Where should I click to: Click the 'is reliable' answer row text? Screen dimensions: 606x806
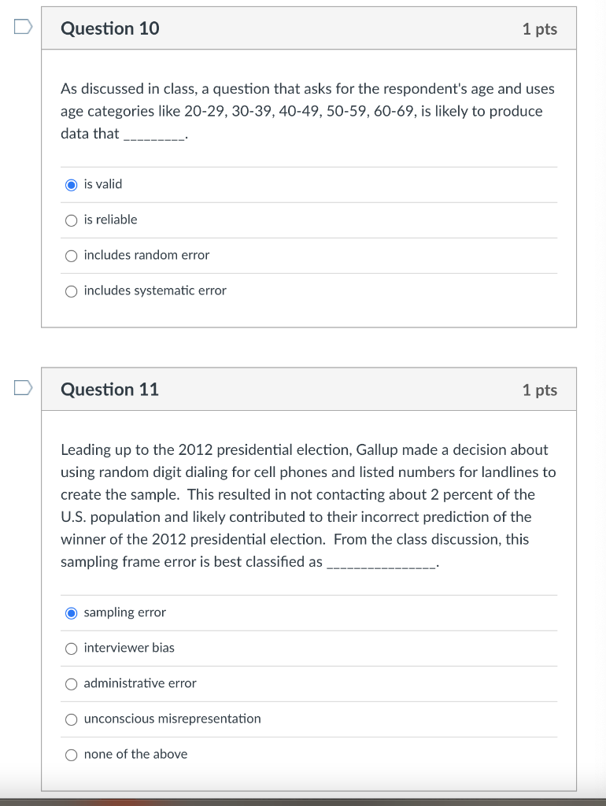pyautogui.click(x=110, y=220)
